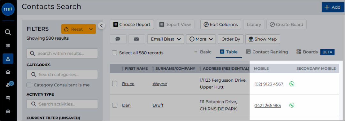Click the Show Map button

[x=263, y=39]
